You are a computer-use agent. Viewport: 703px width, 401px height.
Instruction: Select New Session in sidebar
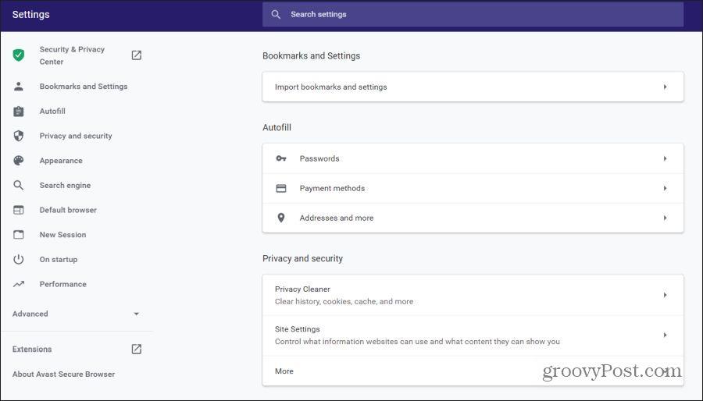(62, 235)
